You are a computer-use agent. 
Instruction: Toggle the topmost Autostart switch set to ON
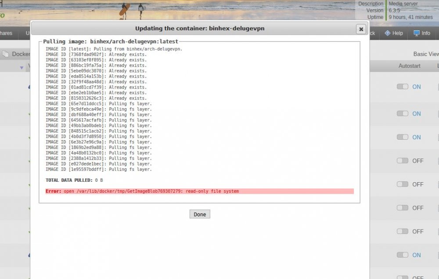(x=402, y=87)
